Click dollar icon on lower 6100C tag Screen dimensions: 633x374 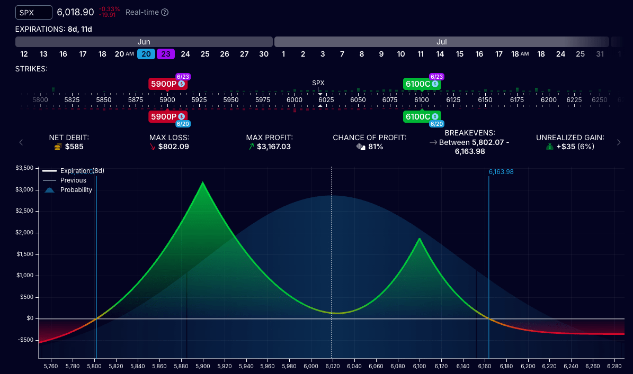[435, 116]
